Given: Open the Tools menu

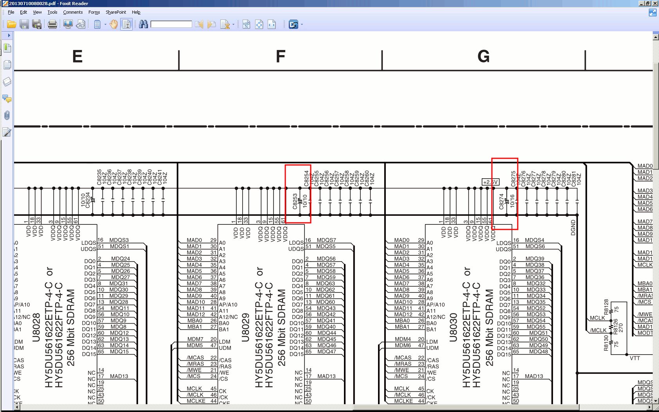Looking at the screenshot, I should point(52,12).
